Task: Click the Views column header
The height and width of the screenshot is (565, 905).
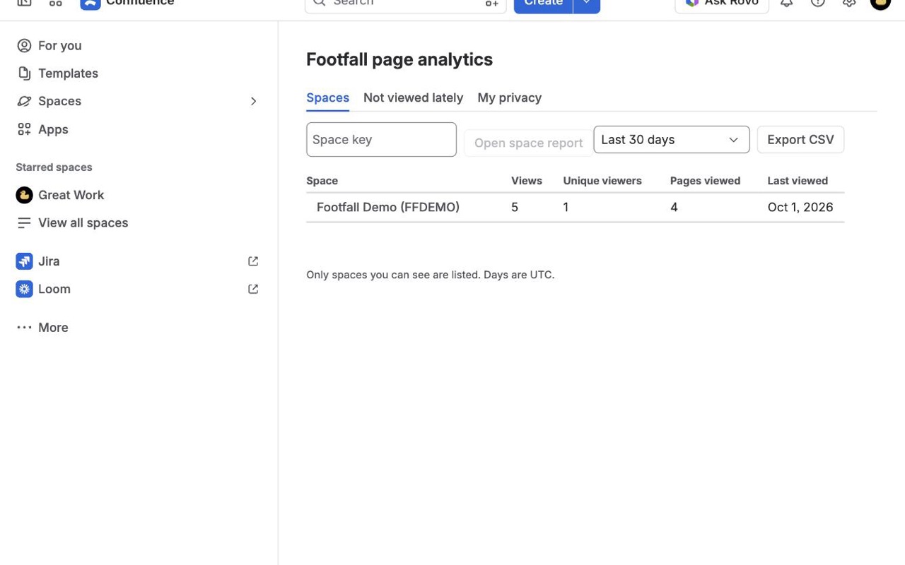Action: pos(527,181)
